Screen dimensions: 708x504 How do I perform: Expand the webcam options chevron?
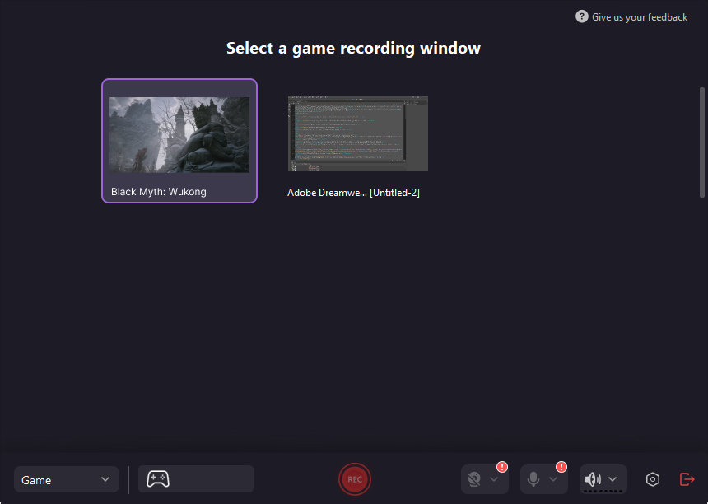(494, 479)
